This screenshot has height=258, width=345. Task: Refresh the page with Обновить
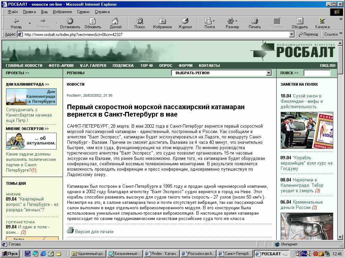[93, 24]
